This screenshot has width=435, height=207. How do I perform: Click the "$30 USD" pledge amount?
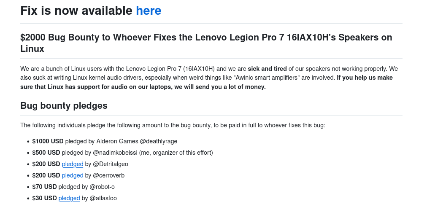pos(44,198)
